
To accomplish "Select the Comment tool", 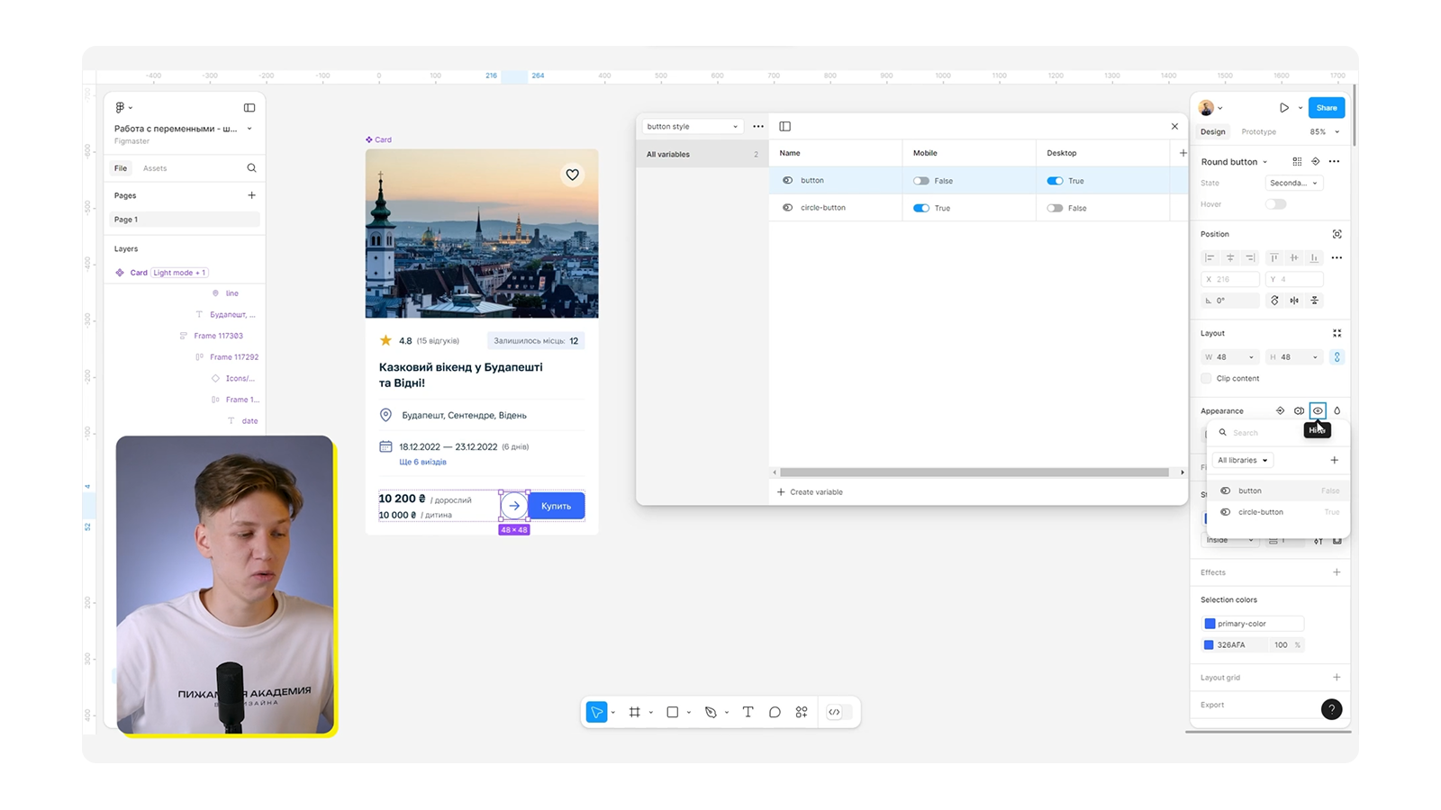I will 775,712.
